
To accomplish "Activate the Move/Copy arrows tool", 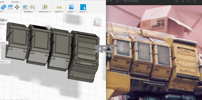I will (17, 7).
